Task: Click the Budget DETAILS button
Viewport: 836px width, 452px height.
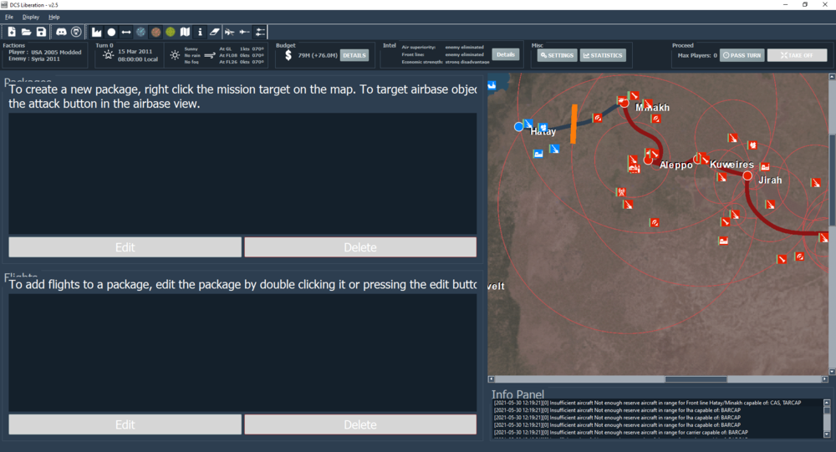Action: [354, 55]
